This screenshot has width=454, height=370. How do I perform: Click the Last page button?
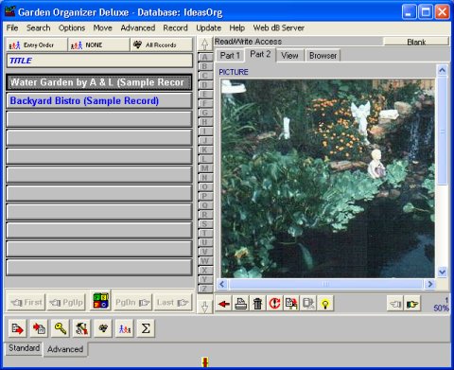[x=173, y=303]
